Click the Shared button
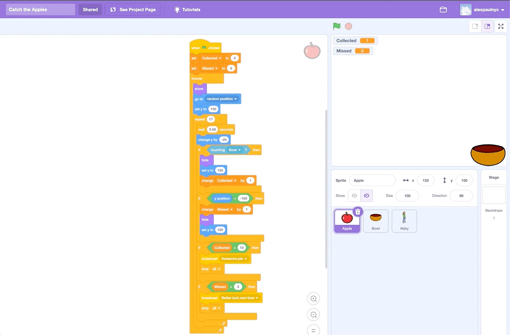The image size is (510, 335). pyautogui.click(x=90, y=9)
